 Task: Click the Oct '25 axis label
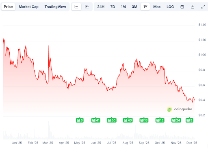pos(160,143)
